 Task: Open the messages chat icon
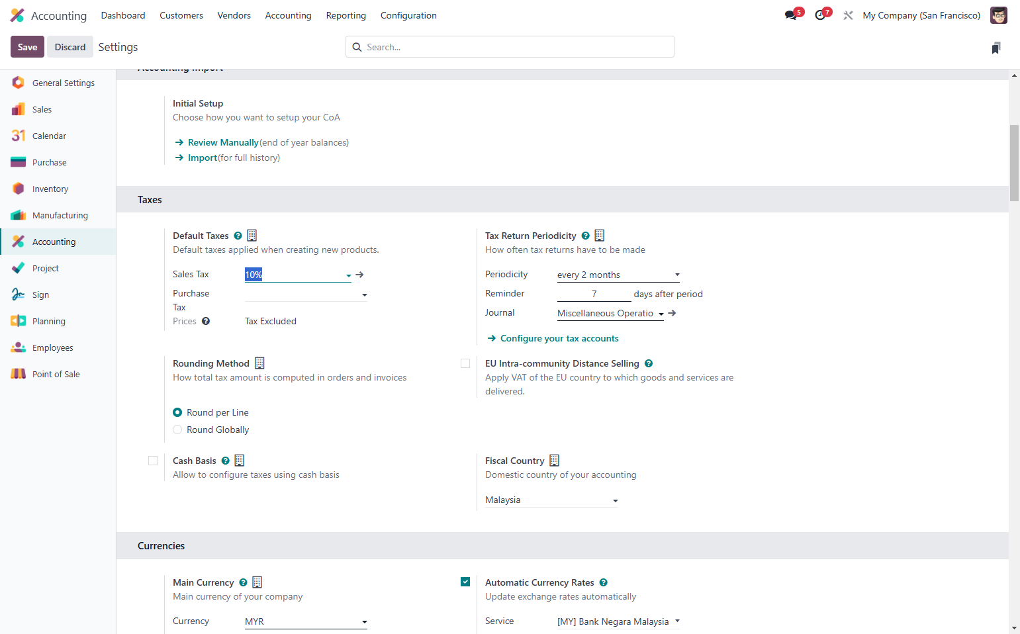pyautogui.click(x=791, y=15)
